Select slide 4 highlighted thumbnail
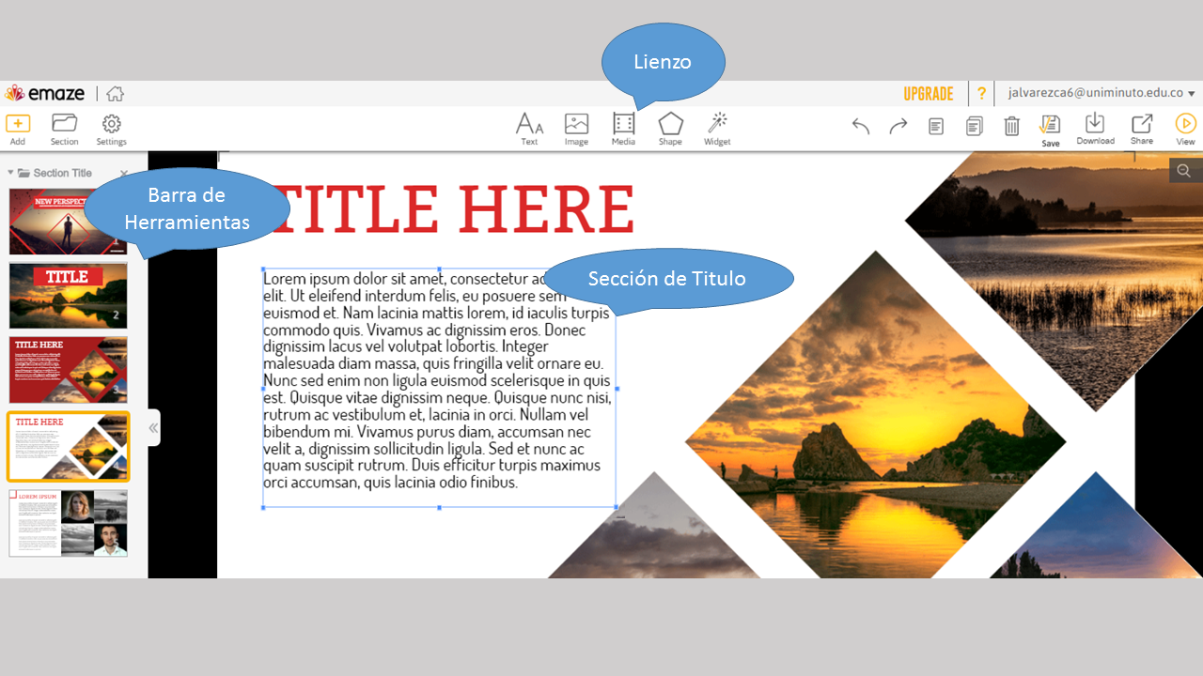 click(x=69, y=446)
